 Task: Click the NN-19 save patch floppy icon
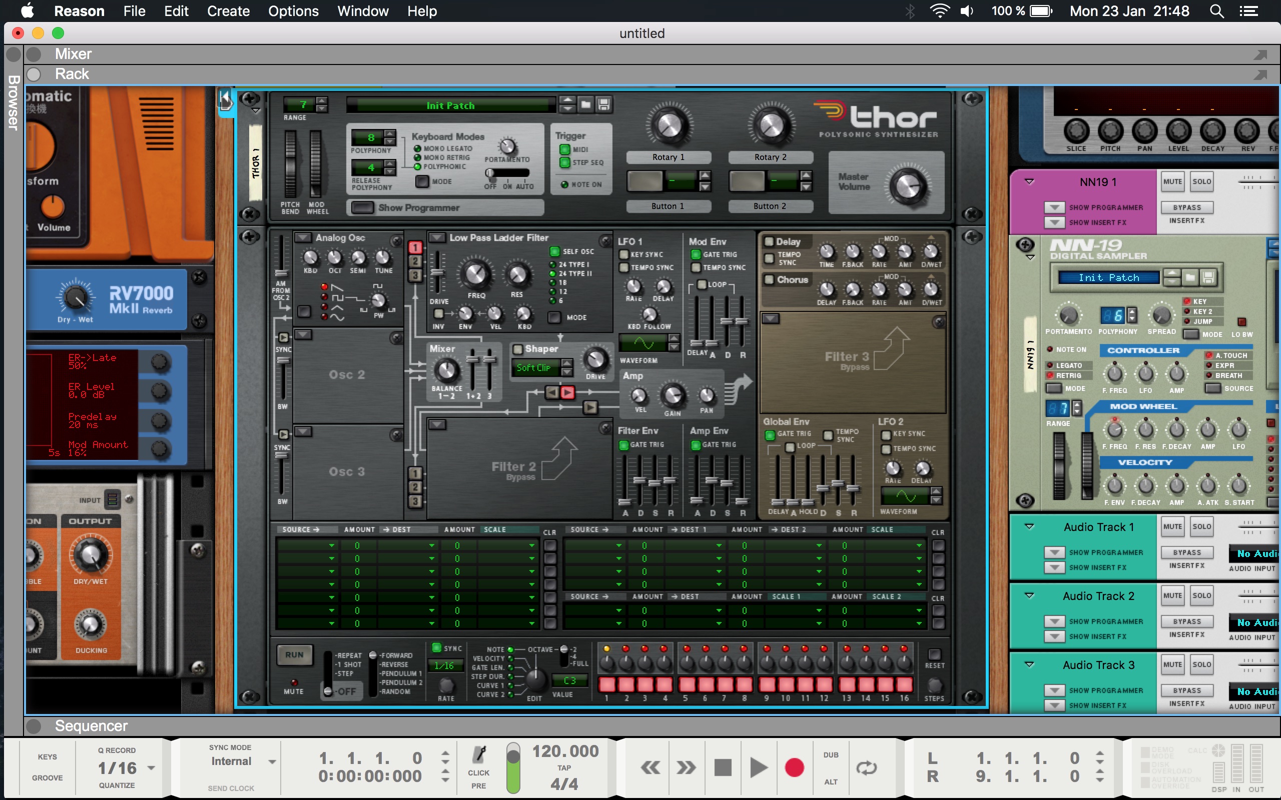[1208, 277]
